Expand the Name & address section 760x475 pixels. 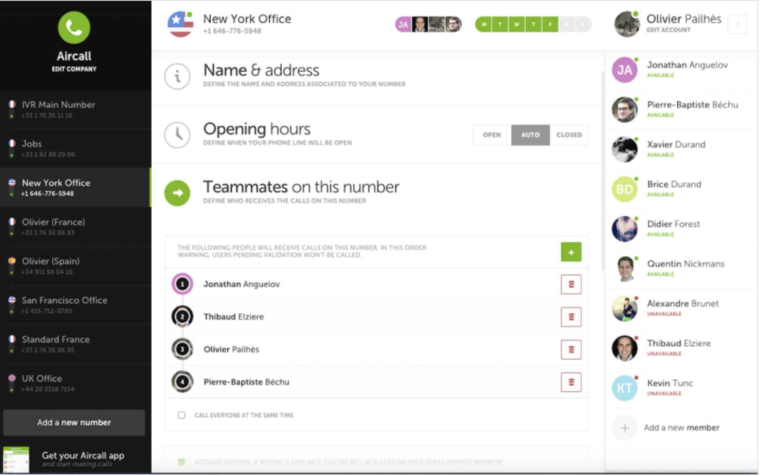pos(261,71)
